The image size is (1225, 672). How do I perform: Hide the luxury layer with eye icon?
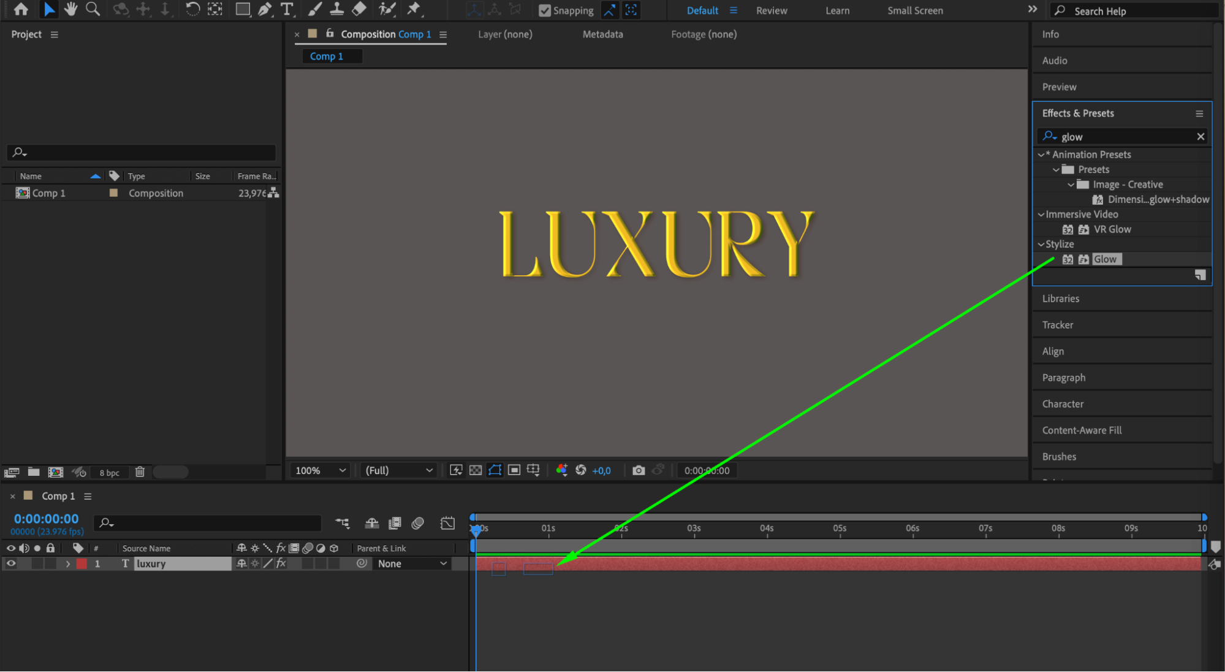pos(10,563)
